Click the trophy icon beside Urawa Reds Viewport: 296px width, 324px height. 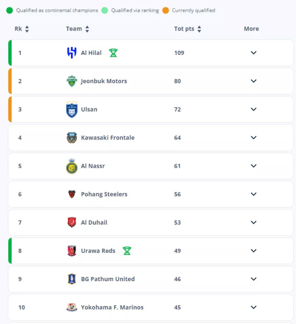[127, 251]
